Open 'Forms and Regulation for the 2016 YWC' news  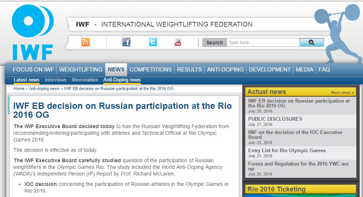coord(300,169)
